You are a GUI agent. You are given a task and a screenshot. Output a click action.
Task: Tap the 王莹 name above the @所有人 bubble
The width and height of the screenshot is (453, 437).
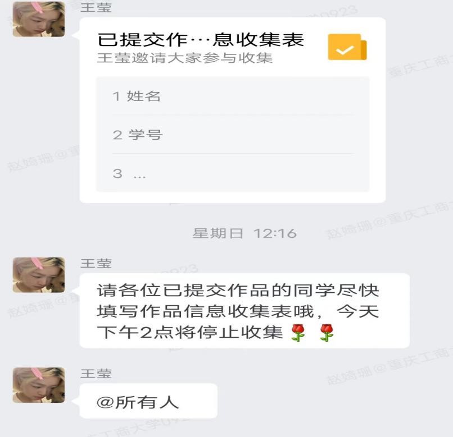[96, 374]
